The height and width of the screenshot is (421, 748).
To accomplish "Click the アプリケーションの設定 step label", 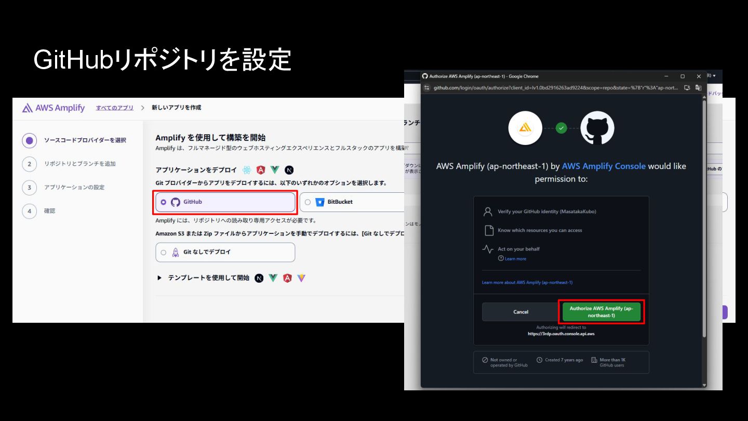I will pyautogui.click(x=74, y=187).
